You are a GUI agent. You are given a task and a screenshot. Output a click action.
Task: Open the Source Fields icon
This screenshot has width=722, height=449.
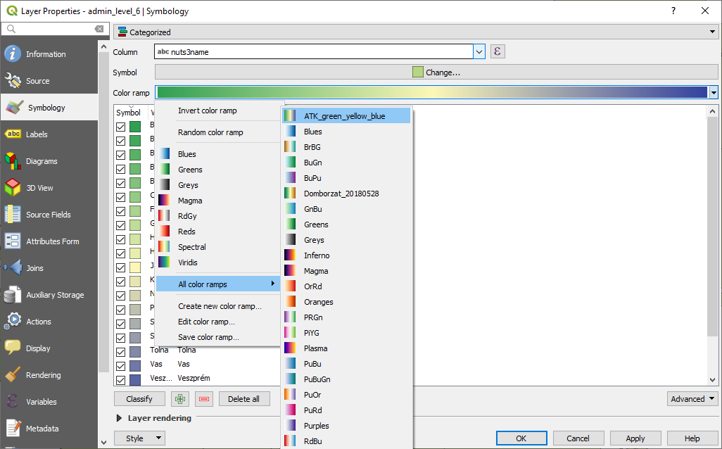13,215
